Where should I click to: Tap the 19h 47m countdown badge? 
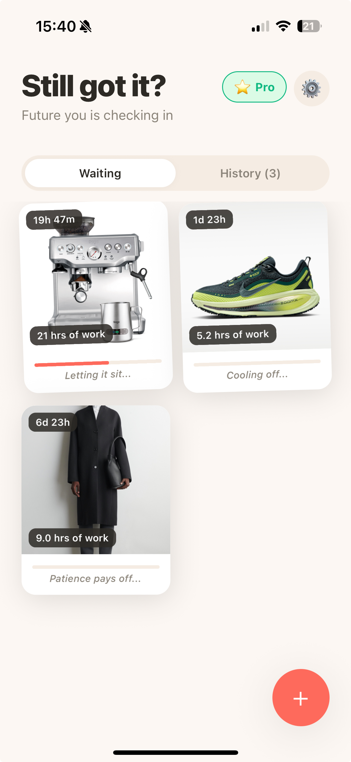pyautogui.click(x=54, y=220)
